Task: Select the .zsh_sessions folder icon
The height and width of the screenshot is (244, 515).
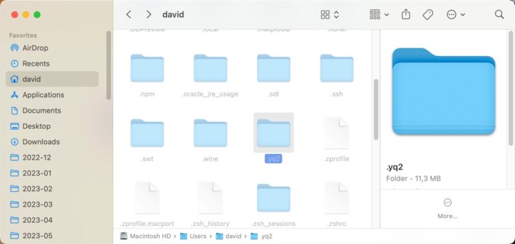Action: coord(274,198)
